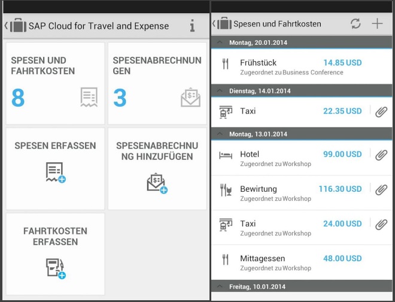Select Spesenabrechnung Hinzufügen tile
The width and height of the screenshot is (395, 302).
tap(157, 168)
